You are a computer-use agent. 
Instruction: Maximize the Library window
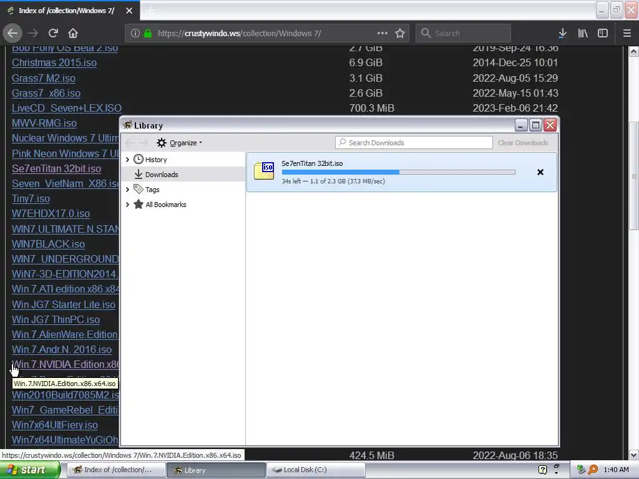click(535, 125)
